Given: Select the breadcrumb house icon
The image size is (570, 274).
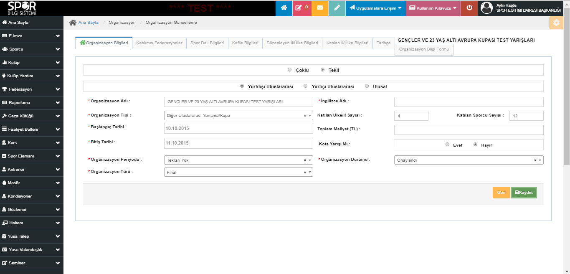Looking at the screenshot, I should 73,23.
